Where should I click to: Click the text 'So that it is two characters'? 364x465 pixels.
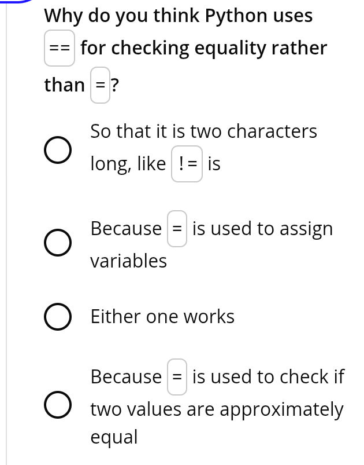(x=203, y=131)
